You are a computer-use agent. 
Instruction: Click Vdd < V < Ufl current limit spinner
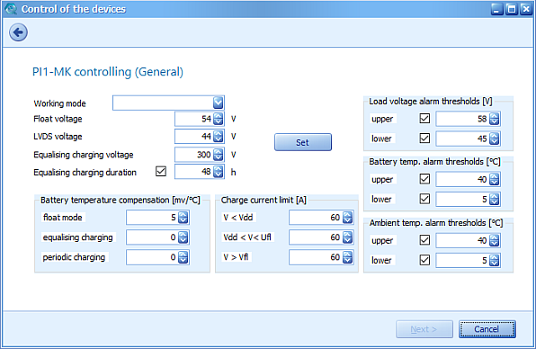coord(348,237)
